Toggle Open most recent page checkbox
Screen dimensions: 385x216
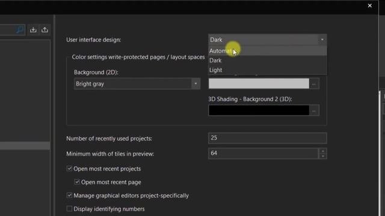(x=77, y=182)
